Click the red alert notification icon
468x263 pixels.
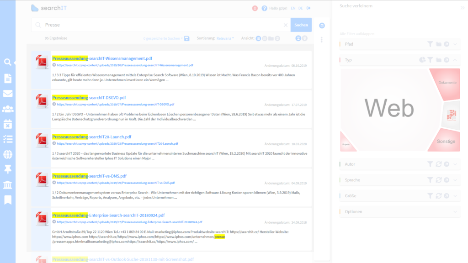pyautogui.click(x=255, y=8)
